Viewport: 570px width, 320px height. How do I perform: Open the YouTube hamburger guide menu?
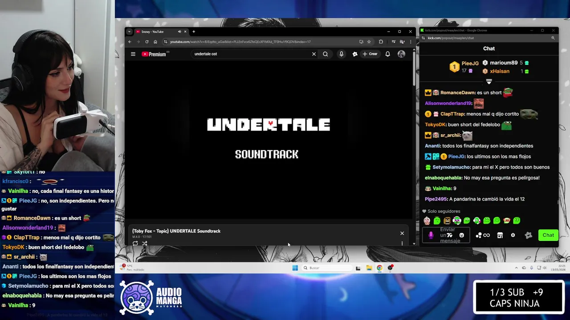pyautogui.click(x=133, y=54)
